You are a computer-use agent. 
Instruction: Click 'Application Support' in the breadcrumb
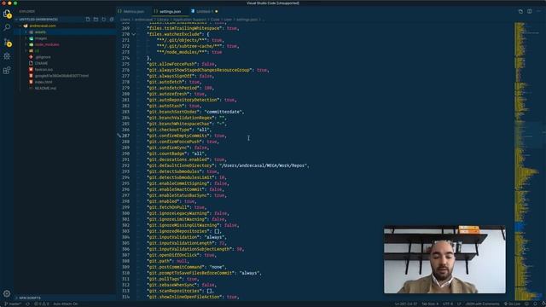point(189,20)
